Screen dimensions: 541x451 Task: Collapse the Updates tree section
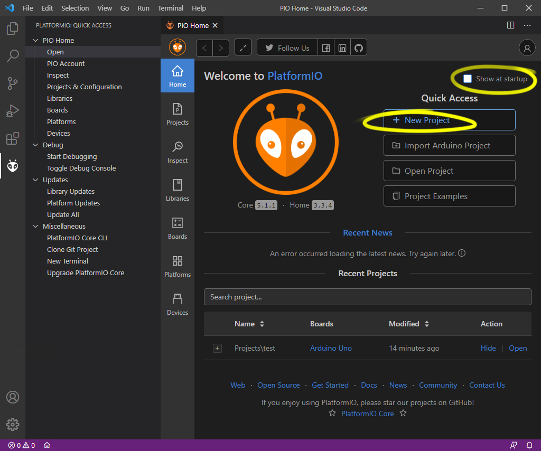(35, 180)
